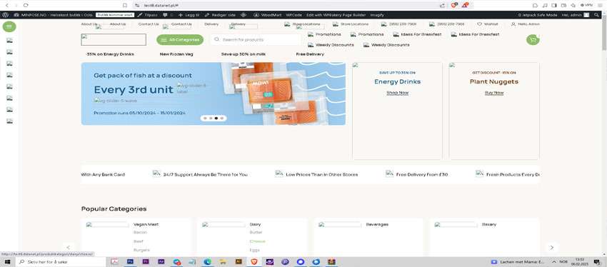The height and width of the screenshot is (267, 607).
Task: Open Photoshop from the Windows taskbar
Action: tap(130, 262)
